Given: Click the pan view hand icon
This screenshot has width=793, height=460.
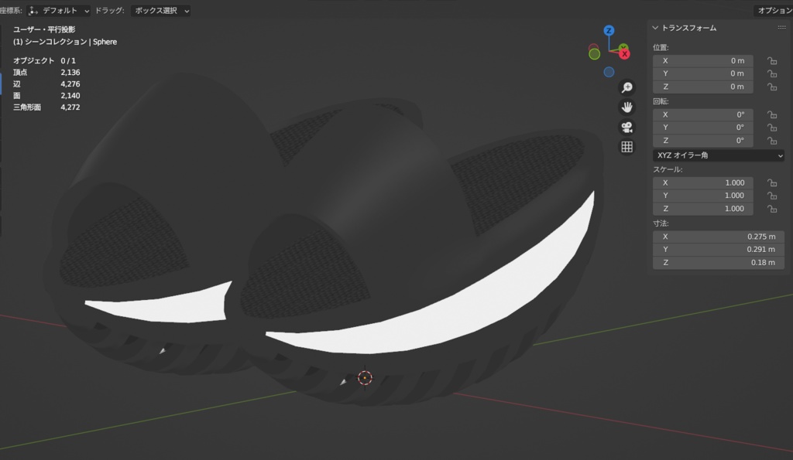Looking at the screenshot, I should coord(627,107).
